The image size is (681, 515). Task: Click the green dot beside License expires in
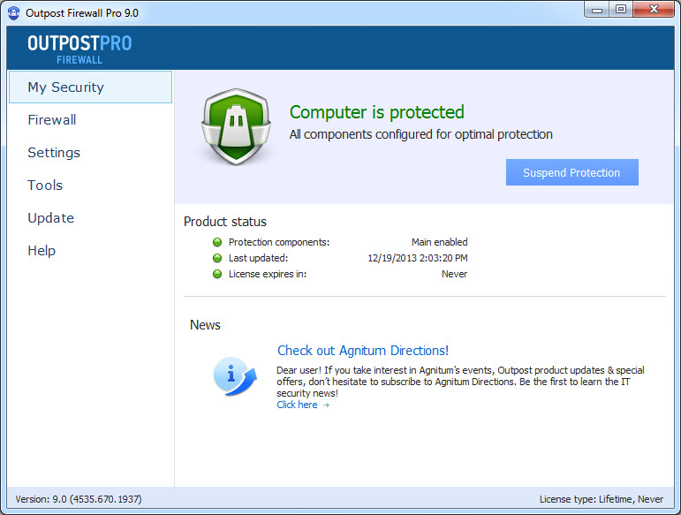coord(217,274)
